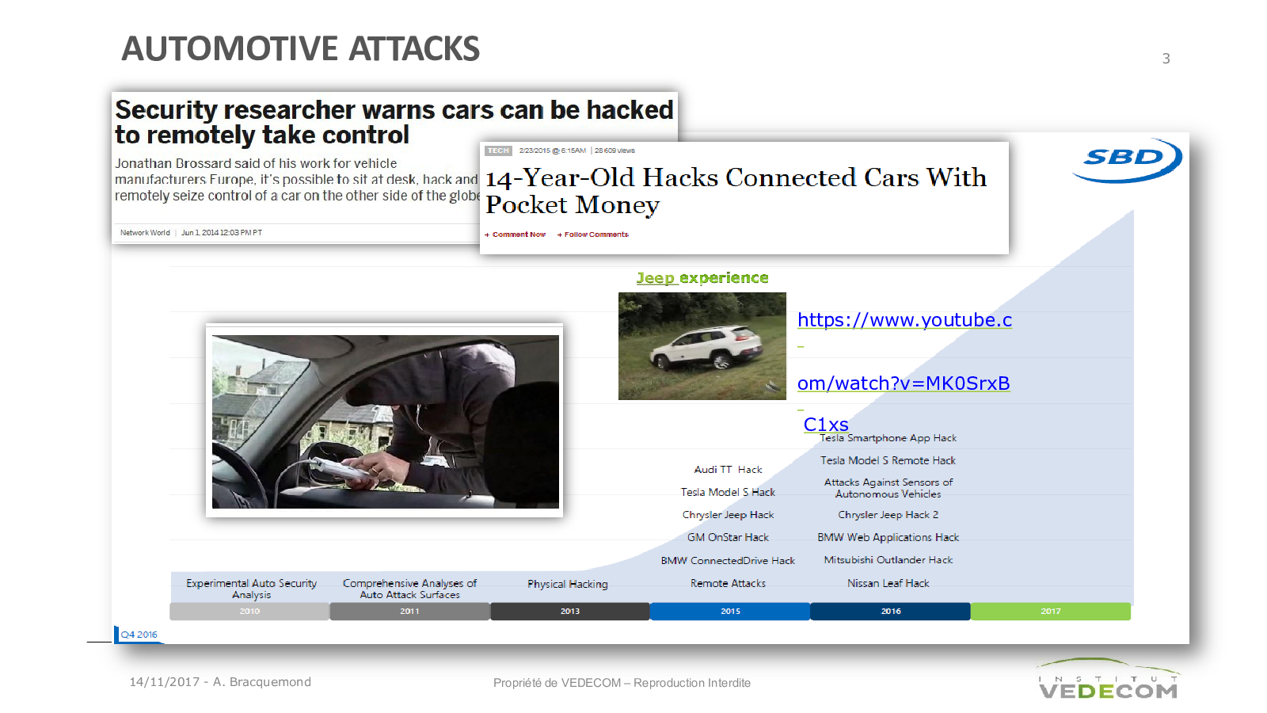This screenshot has height=713, width=1267.
Task: Click the 2013 timeline segment
Action: [570, 612]
